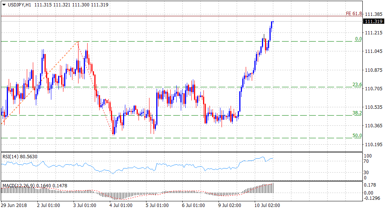Click the 5 Jul 01:00 time label
Image resolution: width=385 pixels, height=210 pixels.
tap(158, 205)
